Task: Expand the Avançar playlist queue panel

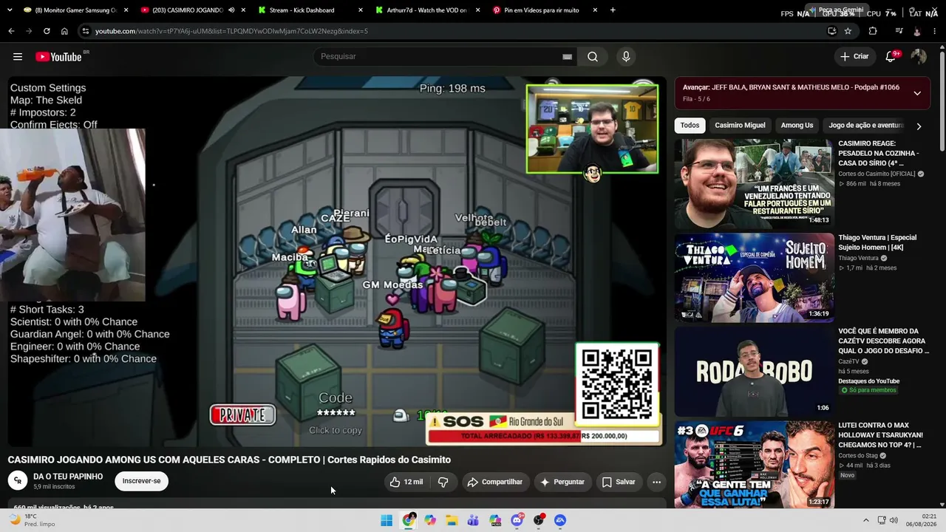Action: pos(917,93)
